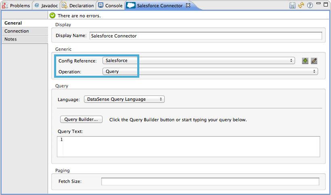Switch to the Javadoc tab
This screenshot has width=331, height=195.
tap(46, 6)
